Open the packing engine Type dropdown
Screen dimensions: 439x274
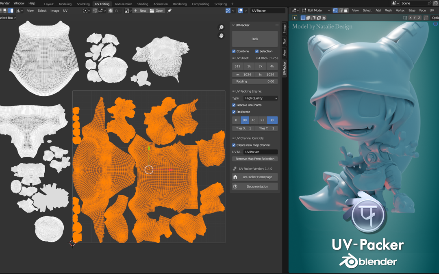coord(261,98)
